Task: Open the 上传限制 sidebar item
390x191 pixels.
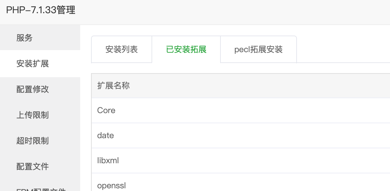Action: coord(33,115)
